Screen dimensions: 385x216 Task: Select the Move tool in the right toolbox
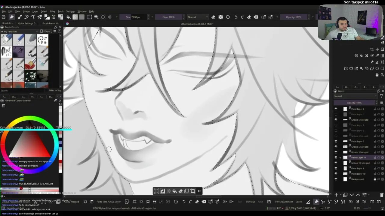click(377, 49)
